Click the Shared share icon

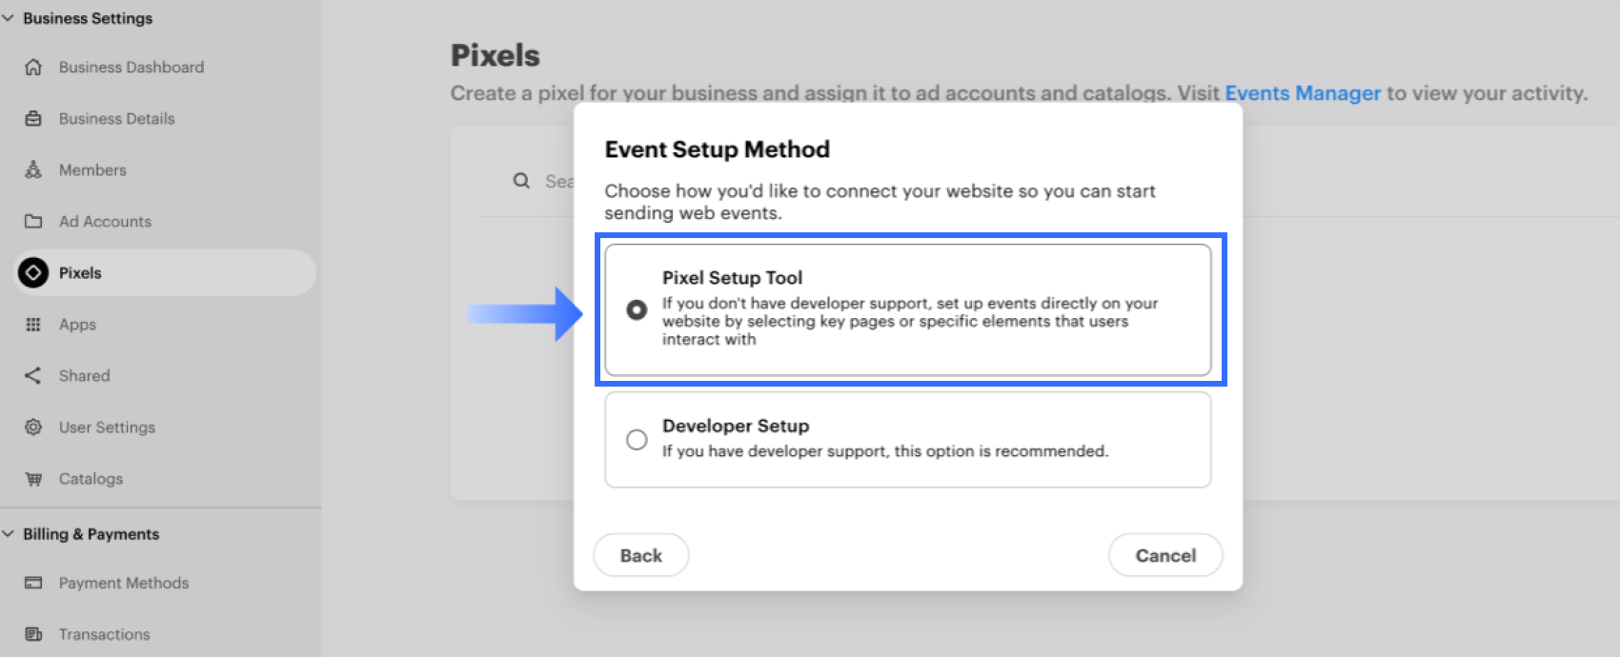pos(33,376)
